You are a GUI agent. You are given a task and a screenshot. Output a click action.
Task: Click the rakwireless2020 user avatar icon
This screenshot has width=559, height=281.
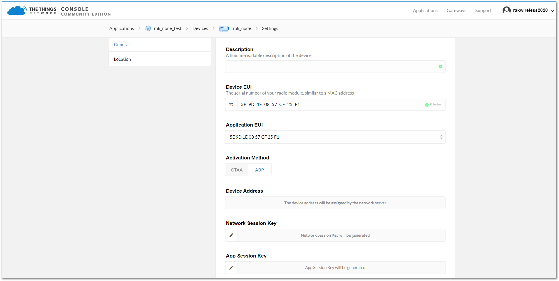[x=506, y=10]
